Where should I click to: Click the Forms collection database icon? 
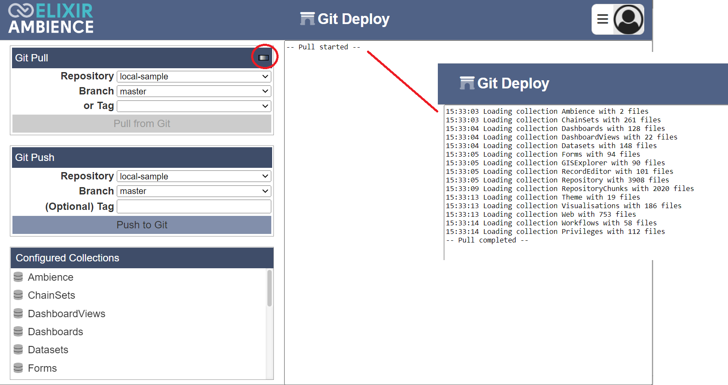click(18, 368)
